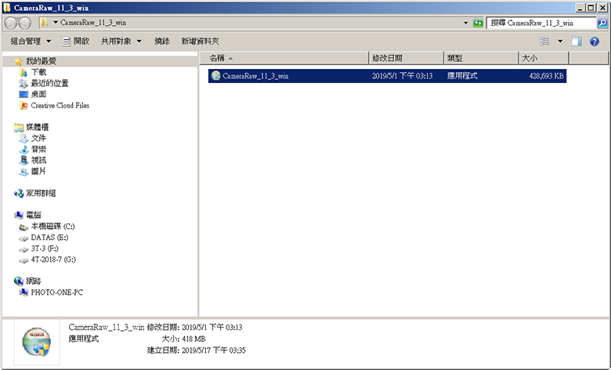
Task: Click the change view icon
Action: point(544,41)
